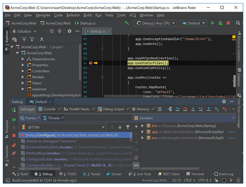Open the Refactor menu
The image size is (246, 187).
[73, 15]
